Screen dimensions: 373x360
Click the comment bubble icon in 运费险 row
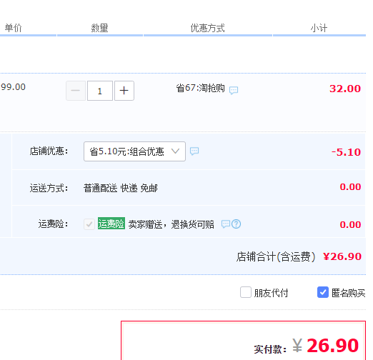[226, 224]
